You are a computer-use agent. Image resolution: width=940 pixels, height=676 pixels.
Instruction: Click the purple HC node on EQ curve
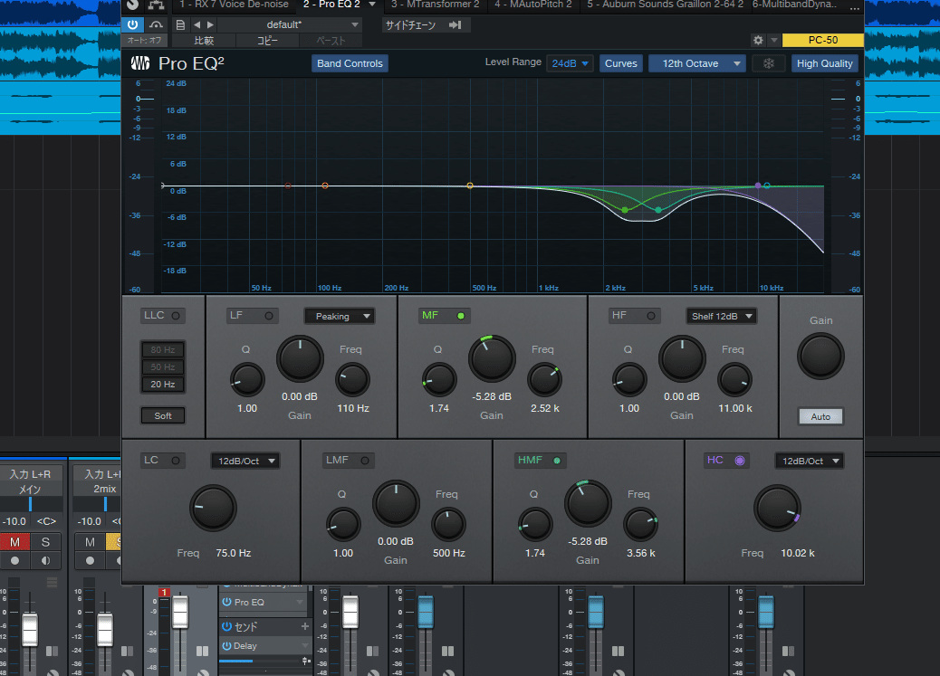758,186
